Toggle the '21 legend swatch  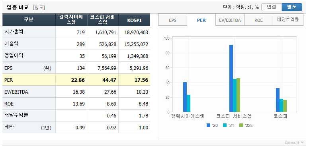[225, 125]
